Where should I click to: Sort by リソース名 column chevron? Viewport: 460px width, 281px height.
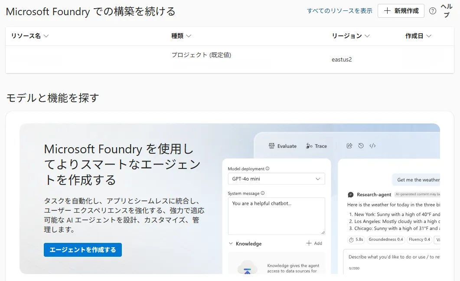[x=46, y=36]
